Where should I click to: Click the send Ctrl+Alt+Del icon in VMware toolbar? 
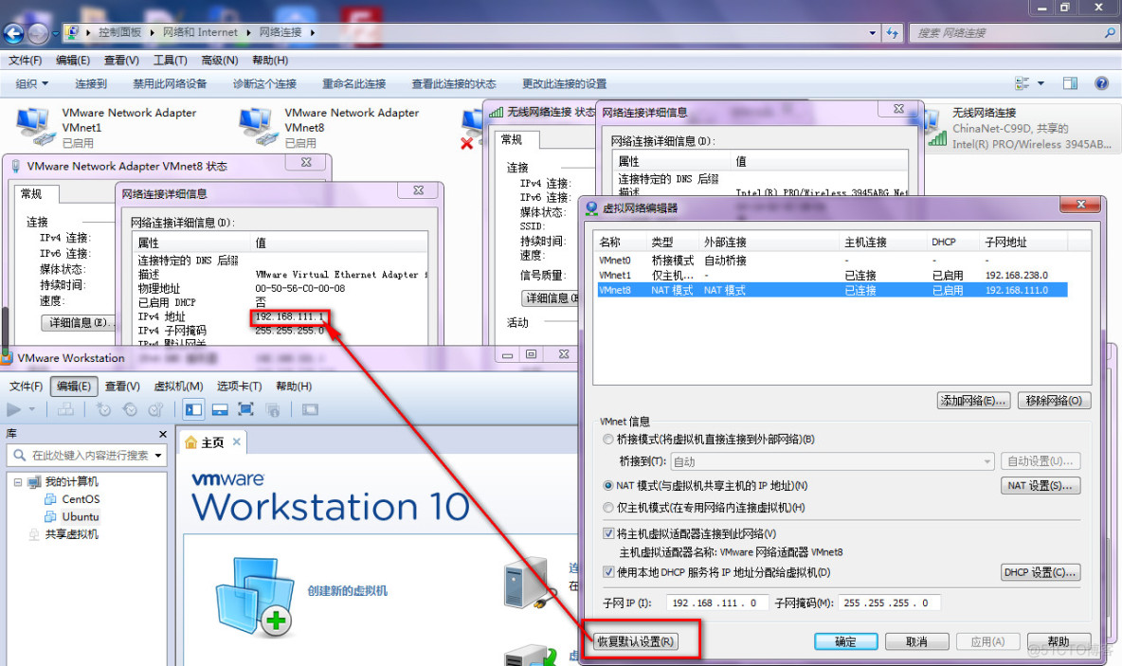coord(65,410)
